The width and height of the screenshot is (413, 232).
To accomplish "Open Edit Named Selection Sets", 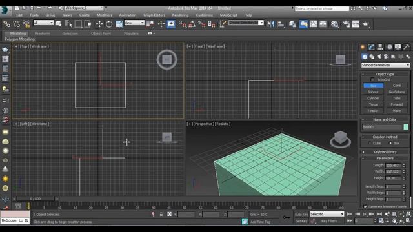I will pos(223,24).
